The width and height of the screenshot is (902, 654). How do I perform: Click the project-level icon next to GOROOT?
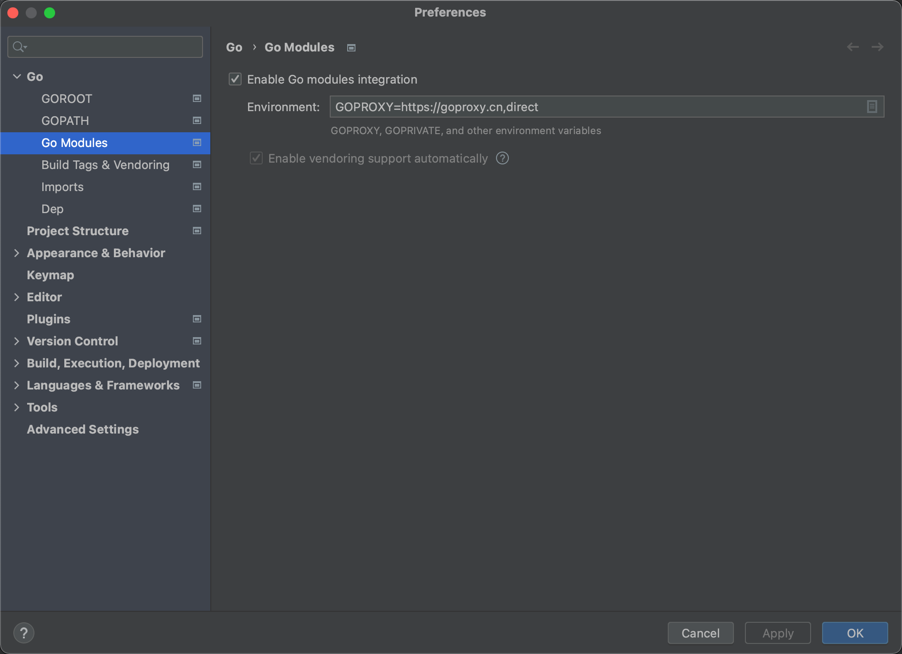point(197,98)
